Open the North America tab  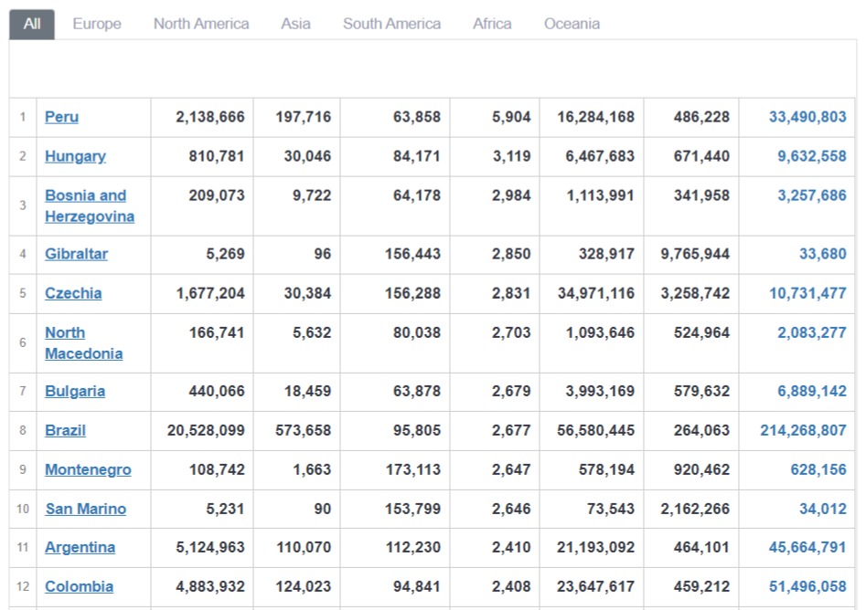[201, 25]
